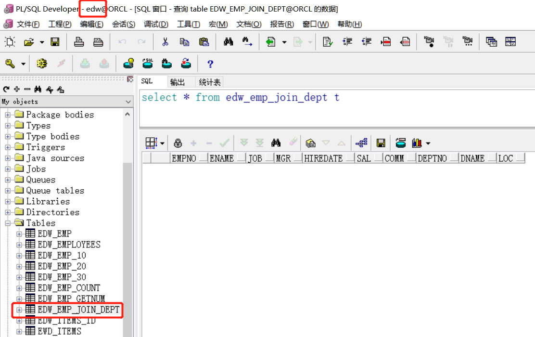
Task: Click the Open folder toolbar icon
Action: [29, 42]
